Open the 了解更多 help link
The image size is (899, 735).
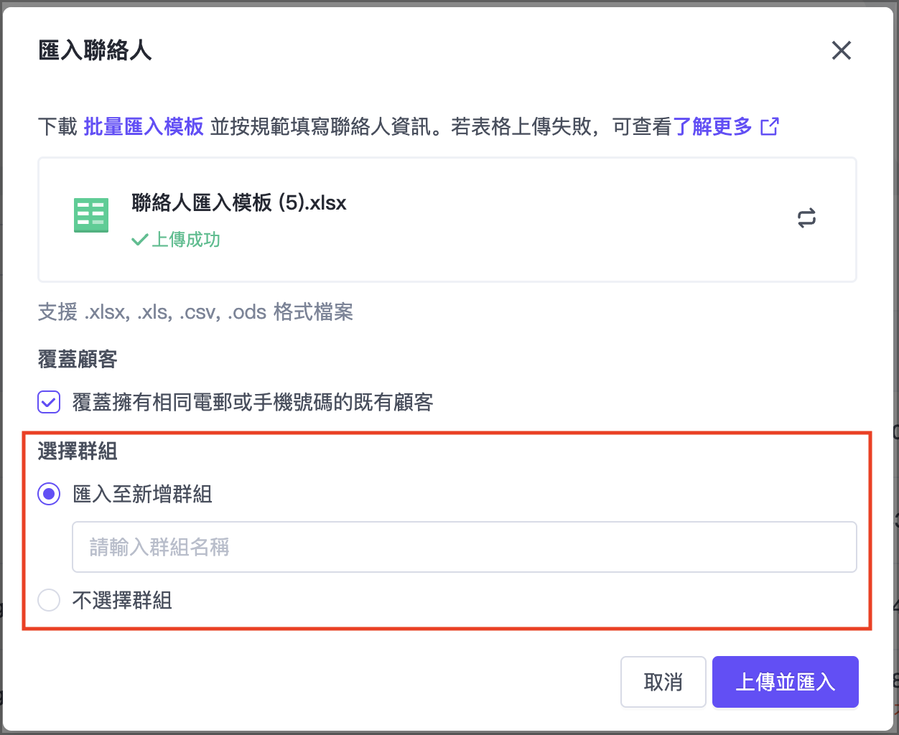pos(712,127)
